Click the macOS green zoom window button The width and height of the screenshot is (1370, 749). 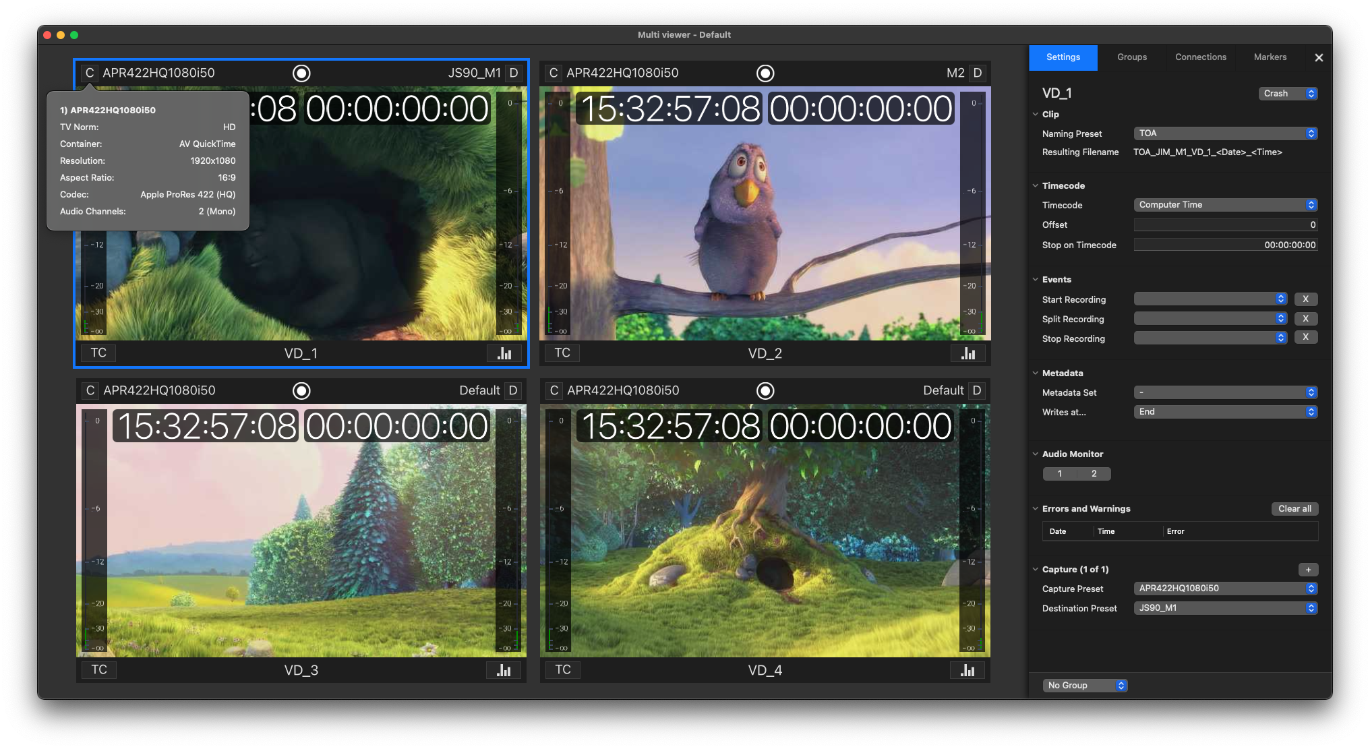coord(74,35)
